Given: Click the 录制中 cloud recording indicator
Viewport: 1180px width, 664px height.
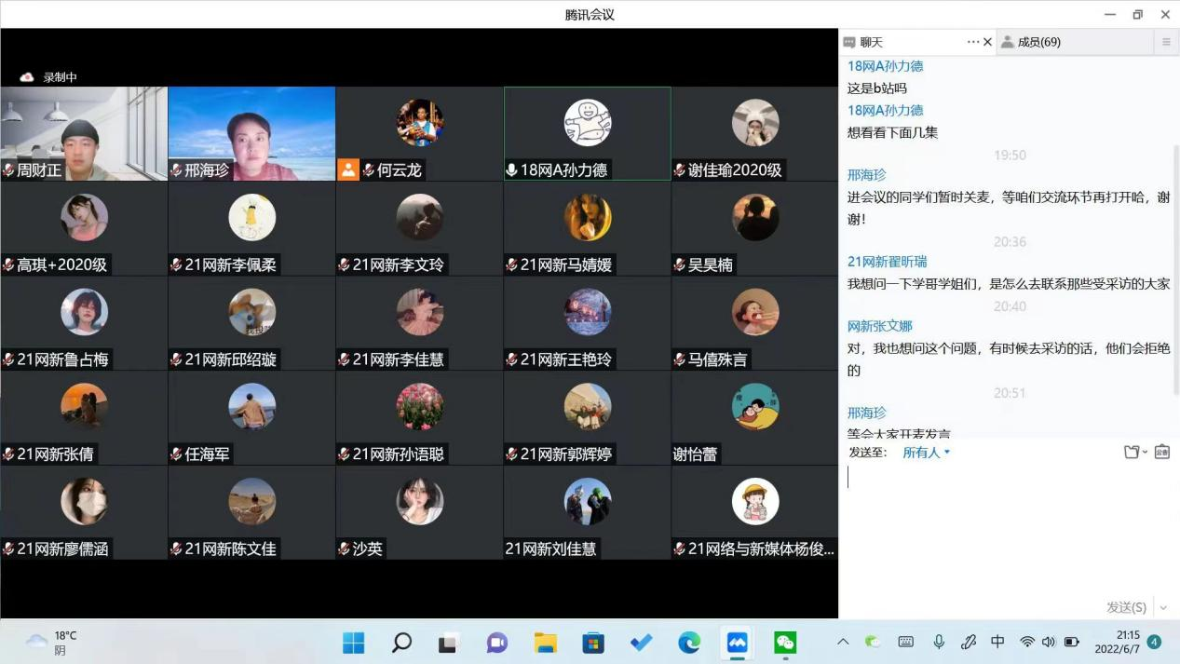Looking at the screenshot, I should coord(49,77).
